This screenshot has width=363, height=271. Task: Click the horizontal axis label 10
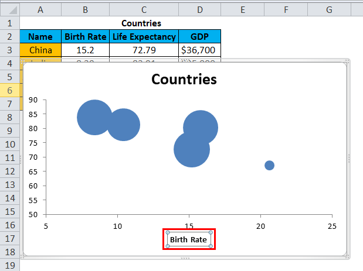[117, 226]
